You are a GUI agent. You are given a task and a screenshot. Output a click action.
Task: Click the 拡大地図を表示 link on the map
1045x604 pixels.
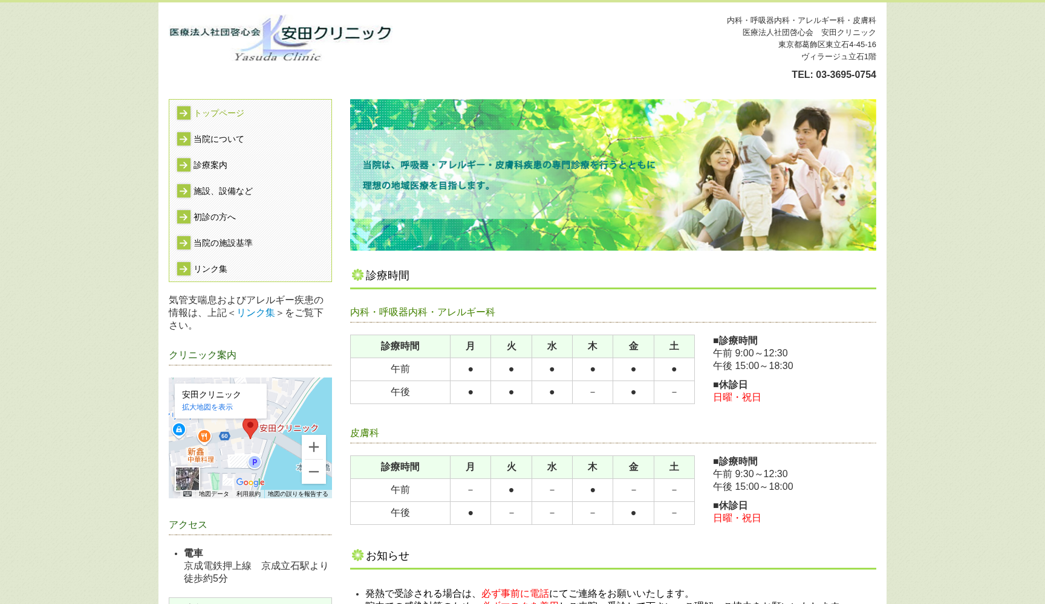[207, 406]
